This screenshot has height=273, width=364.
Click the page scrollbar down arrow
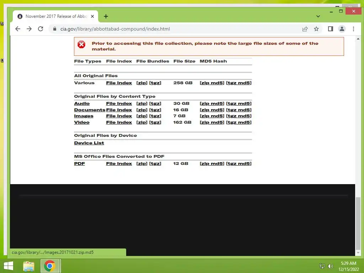pos(358,253)
